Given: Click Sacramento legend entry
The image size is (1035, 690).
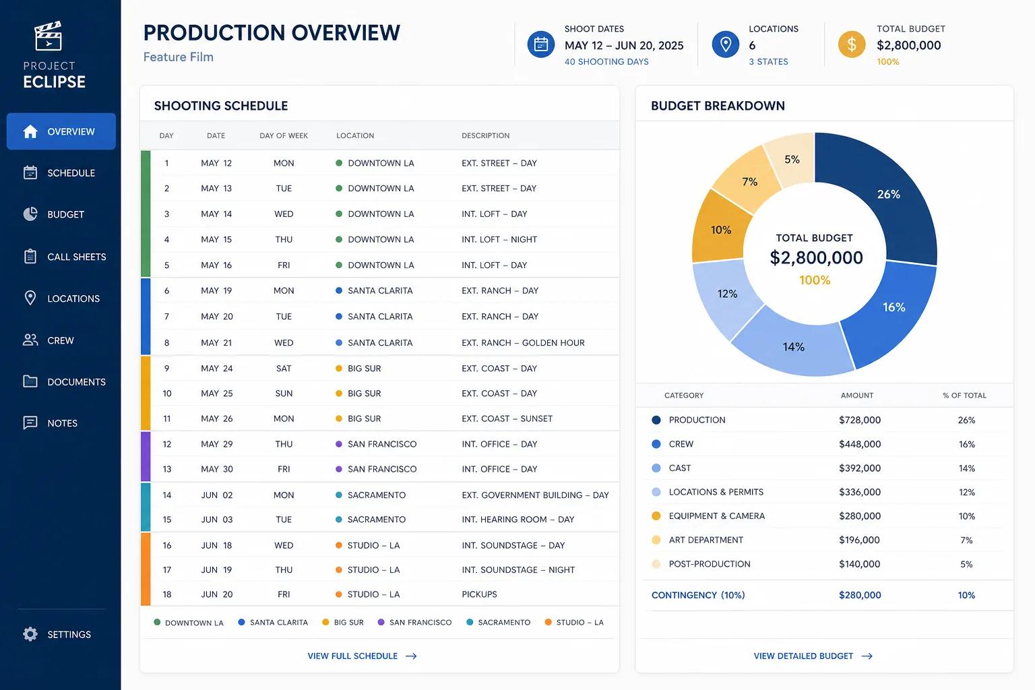Looking at the screenshot, I should 499,622.
